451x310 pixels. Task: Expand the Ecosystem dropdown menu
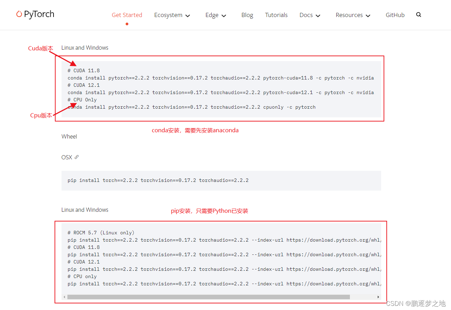(172, 15)
